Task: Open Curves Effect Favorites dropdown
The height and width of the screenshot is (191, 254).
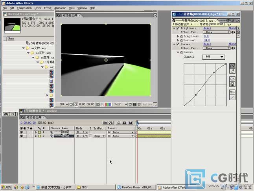Action: (217, 48)
